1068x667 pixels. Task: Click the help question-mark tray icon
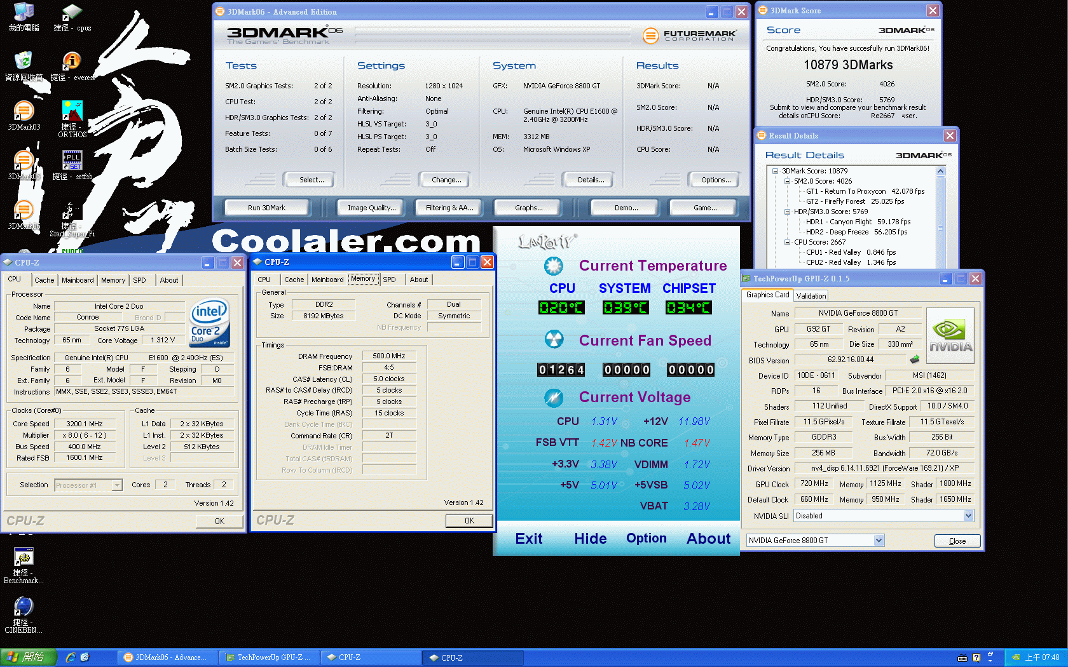coord(976,657)
